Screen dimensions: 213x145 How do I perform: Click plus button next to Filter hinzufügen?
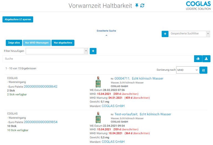[93, 51]
